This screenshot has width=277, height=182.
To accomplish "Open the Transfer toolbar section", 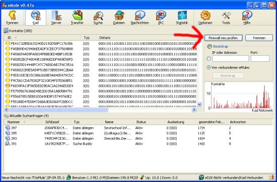I will point(77,18).
